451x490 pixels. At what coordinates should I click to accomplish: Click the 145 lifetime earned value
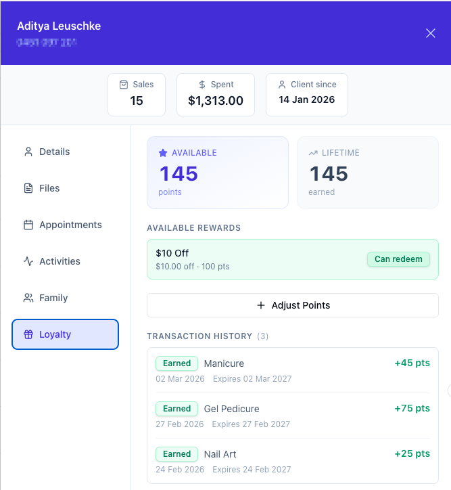click(x=329, y=174)
